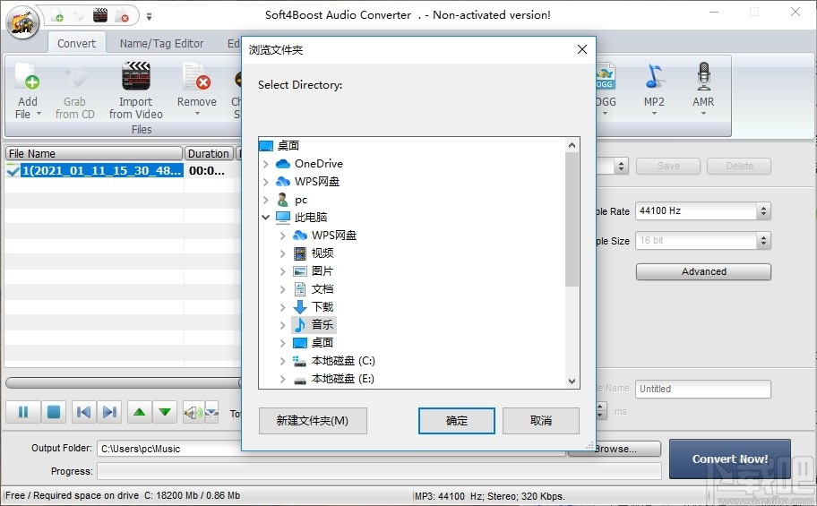Close the 浏览文件夹 dialog

[582, 49]
